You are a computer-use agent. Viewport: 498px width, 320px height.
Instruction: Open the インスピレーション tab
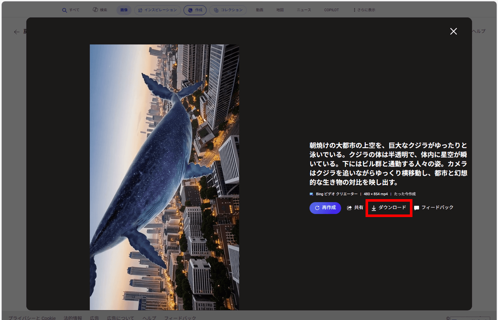(x=157, y=10)
